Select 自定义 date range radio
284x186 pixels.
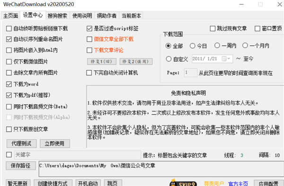click(169, 59)
